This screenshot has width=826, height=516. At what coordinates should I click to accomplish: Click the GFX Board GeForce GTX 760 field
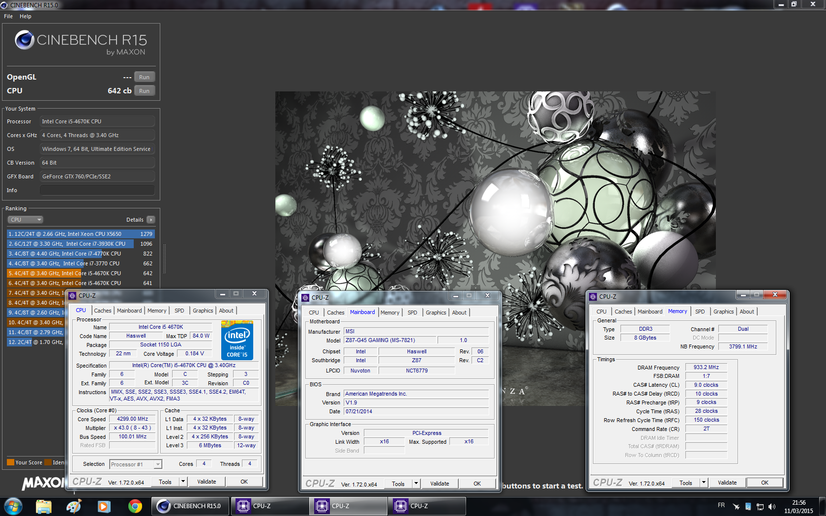pos(97,176)
